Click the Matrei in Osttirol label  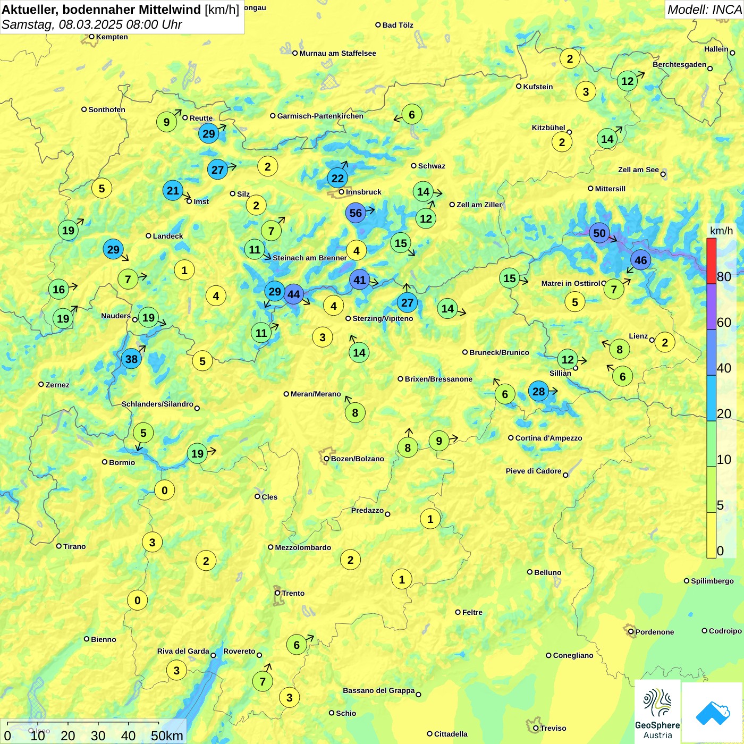[571, 283]
